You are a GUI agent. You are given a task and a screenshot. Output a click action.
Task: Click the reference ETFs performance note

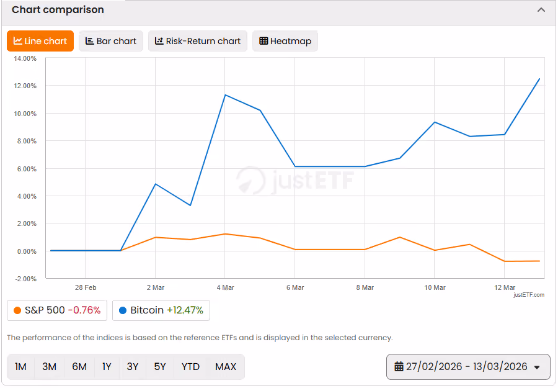point(200,338)
